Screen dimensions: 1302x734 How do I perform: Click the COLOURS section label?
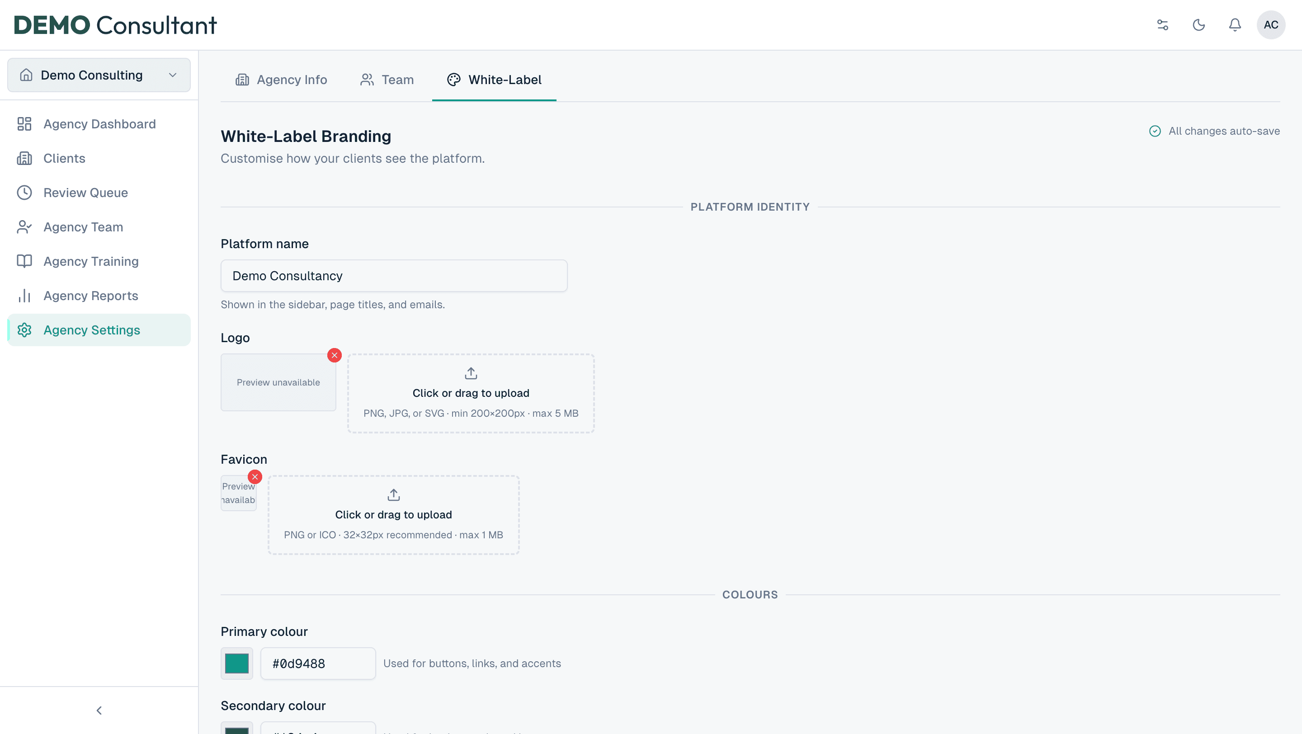[750, 595]
